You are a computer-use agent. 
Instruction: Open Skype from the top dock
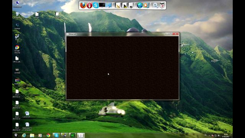coord(95,5)
